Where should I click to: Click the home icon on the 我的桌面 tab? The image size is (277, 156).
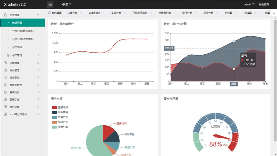[x=49, y=12]
